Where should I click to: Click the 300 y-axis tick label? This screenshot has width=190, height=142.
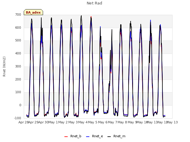coord(18,66)
